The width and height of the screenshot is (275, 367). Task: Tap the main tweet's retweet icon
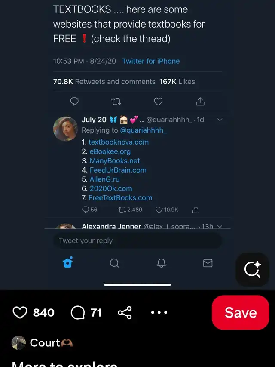pos(116,102)
